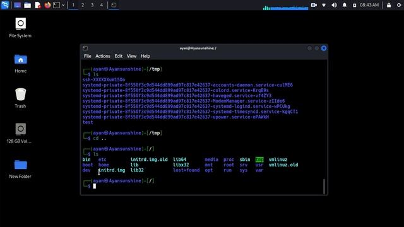Open the notifications bell icon
404x227 pixels.
(x=345, y=5)
